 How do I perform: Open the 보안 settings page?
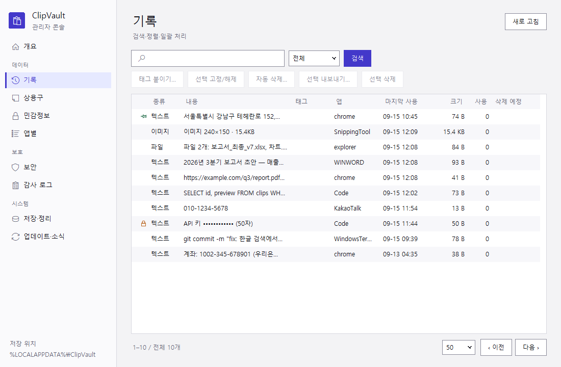click(58, 167)
